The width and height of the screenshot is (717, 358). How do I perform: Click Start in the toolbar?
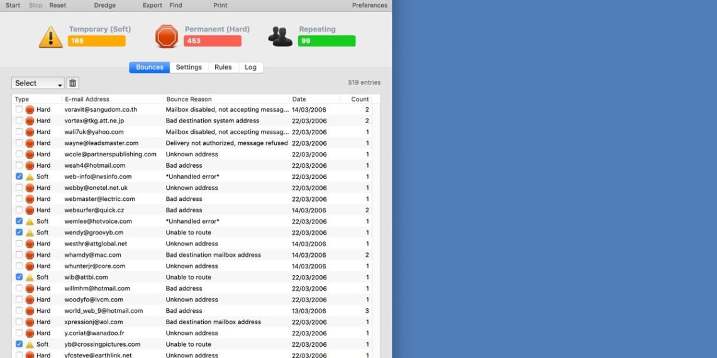pos(13,5)
